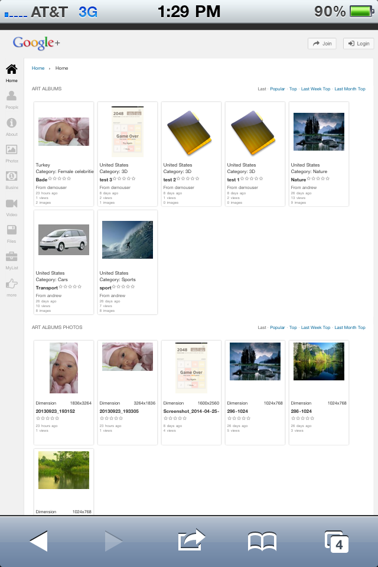This screenshot has height=567, width=378.
Task: Click the Join button
Action: pos(322,43)
